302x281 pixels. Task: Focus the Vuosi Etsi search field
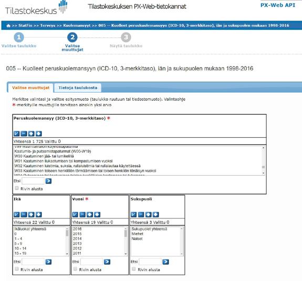(x=92, y=262)
